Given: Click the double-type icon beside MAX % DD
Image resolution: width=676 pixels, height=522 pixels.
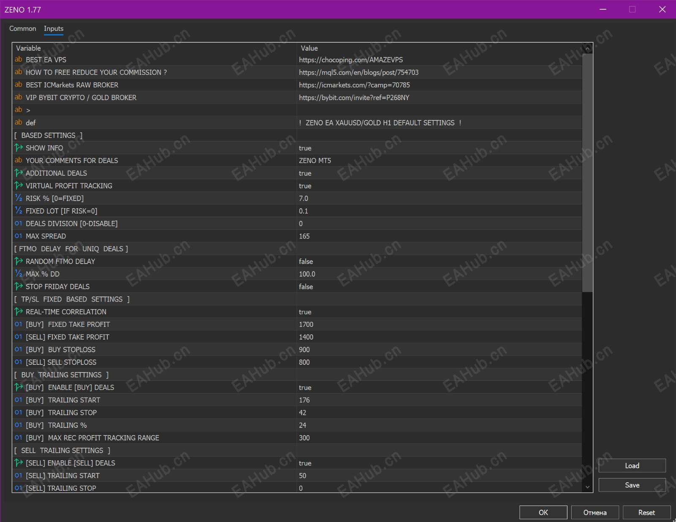Looking at the screenshot, I should point(18,274).
